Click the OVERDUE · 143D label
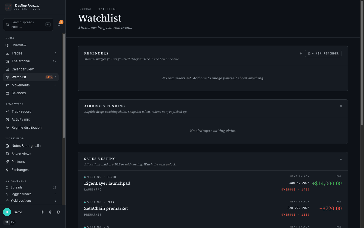Viewport: 364px width, 228px height. 295,189
